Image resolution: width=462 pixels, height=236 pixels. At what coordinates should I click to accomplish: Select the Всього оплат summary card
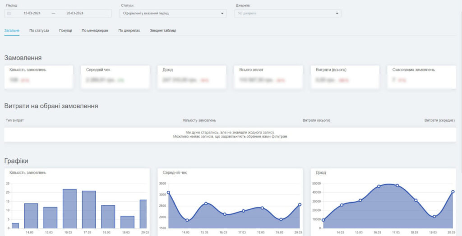coord(268,77)
